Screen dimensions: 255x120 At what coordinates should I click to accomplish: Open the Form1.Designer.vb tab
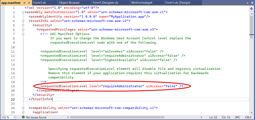tap(106, 3)
